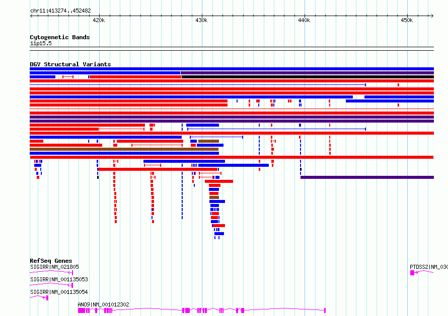Click the left arrowhead of the coordinate ruler
Viewport: 448px width, 316px height.
pos(31,16)
